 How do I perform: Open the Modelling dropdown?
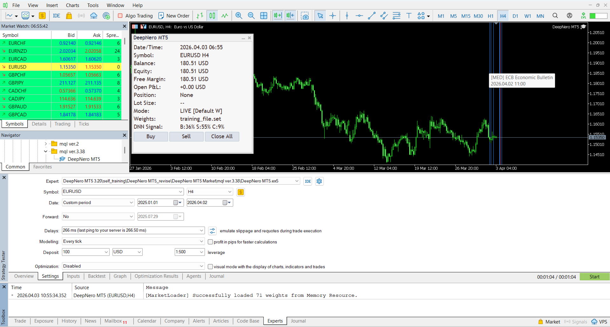point(133,242)
